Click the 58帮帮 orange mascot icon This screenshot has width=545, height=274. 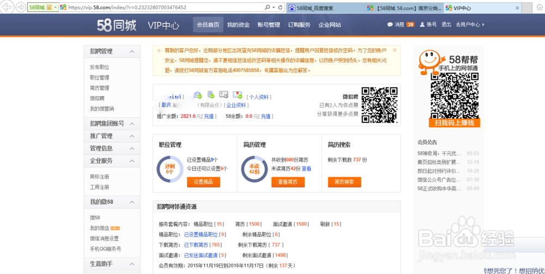tap(431, 62)
